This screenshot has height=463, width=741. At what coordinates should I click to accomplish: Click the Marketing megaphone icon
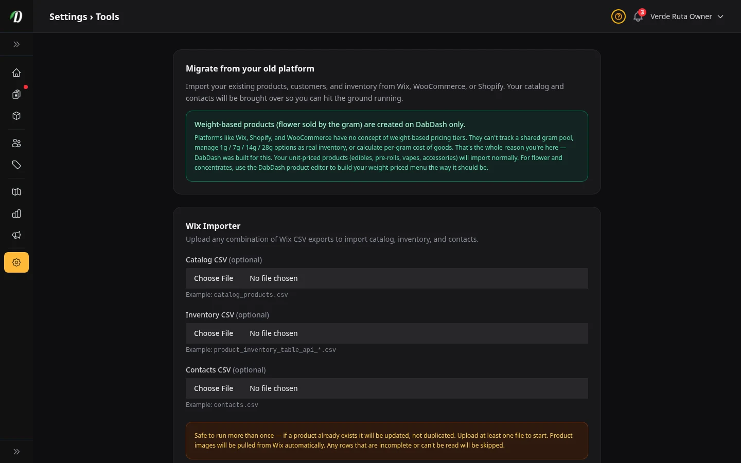tap(16, 235)
